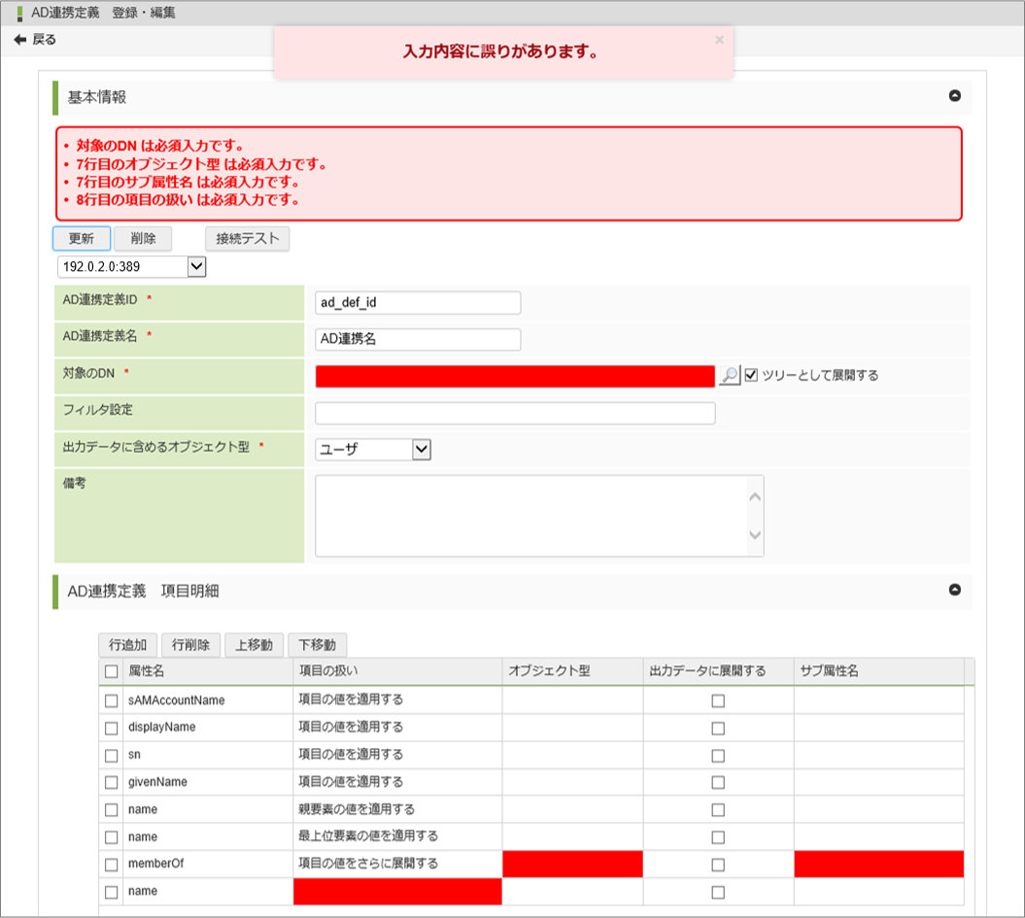Move row up with 上移動
This screenshot has width=1025, height=918.
[254, 645]
